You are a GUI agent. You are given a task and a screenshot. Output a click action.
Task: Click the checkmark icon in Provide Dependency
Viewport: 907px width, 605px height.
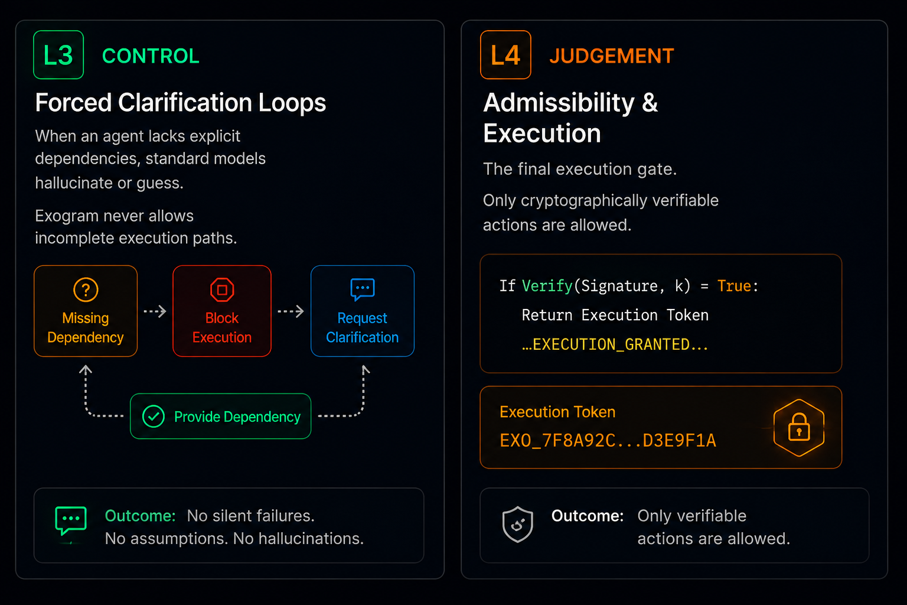(154, 417)
